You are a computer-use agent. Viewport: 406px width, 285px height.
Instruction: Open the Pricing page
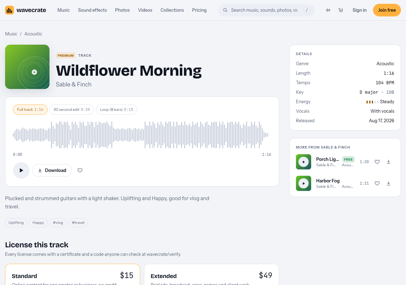pyautogui.click(x=199, y=10)
